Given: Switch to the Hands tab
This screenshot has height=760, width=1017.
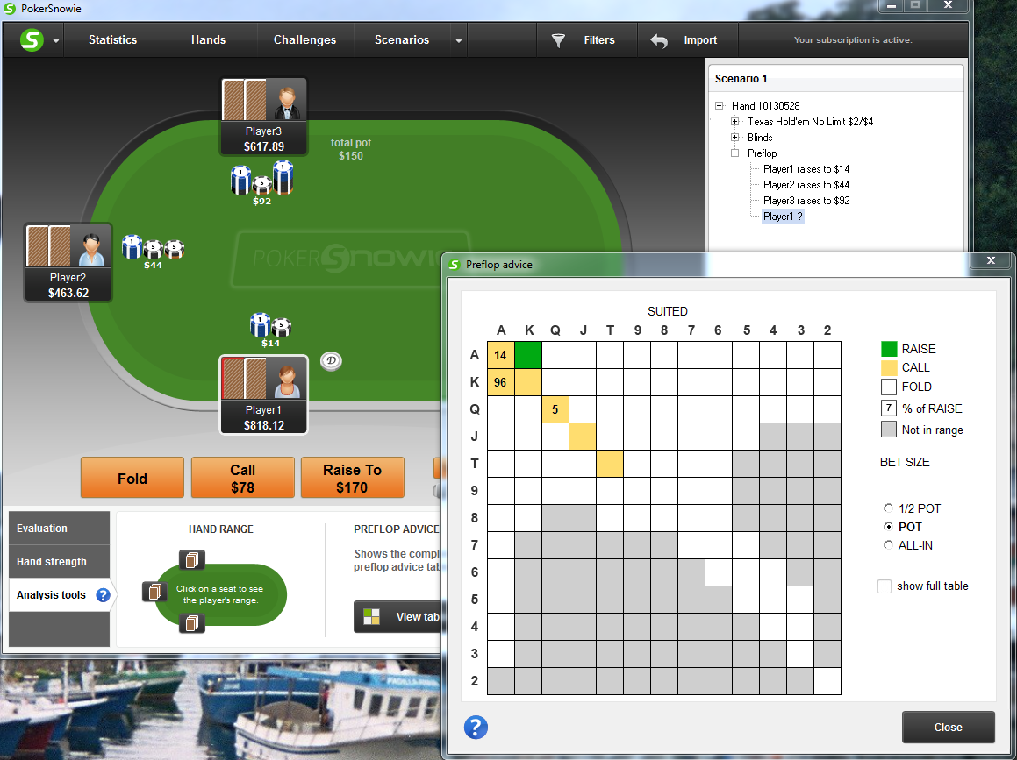Looking at the screenshot, I should [x=208, y=39].
